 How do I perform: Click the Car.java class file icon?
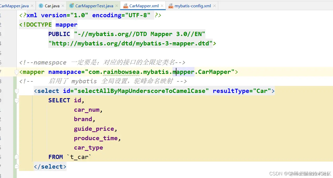click(41, 6)
